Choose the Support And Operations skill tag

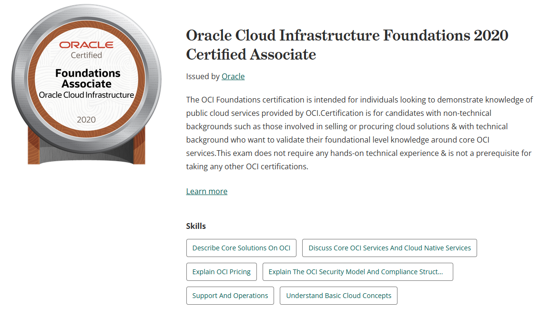230,296
